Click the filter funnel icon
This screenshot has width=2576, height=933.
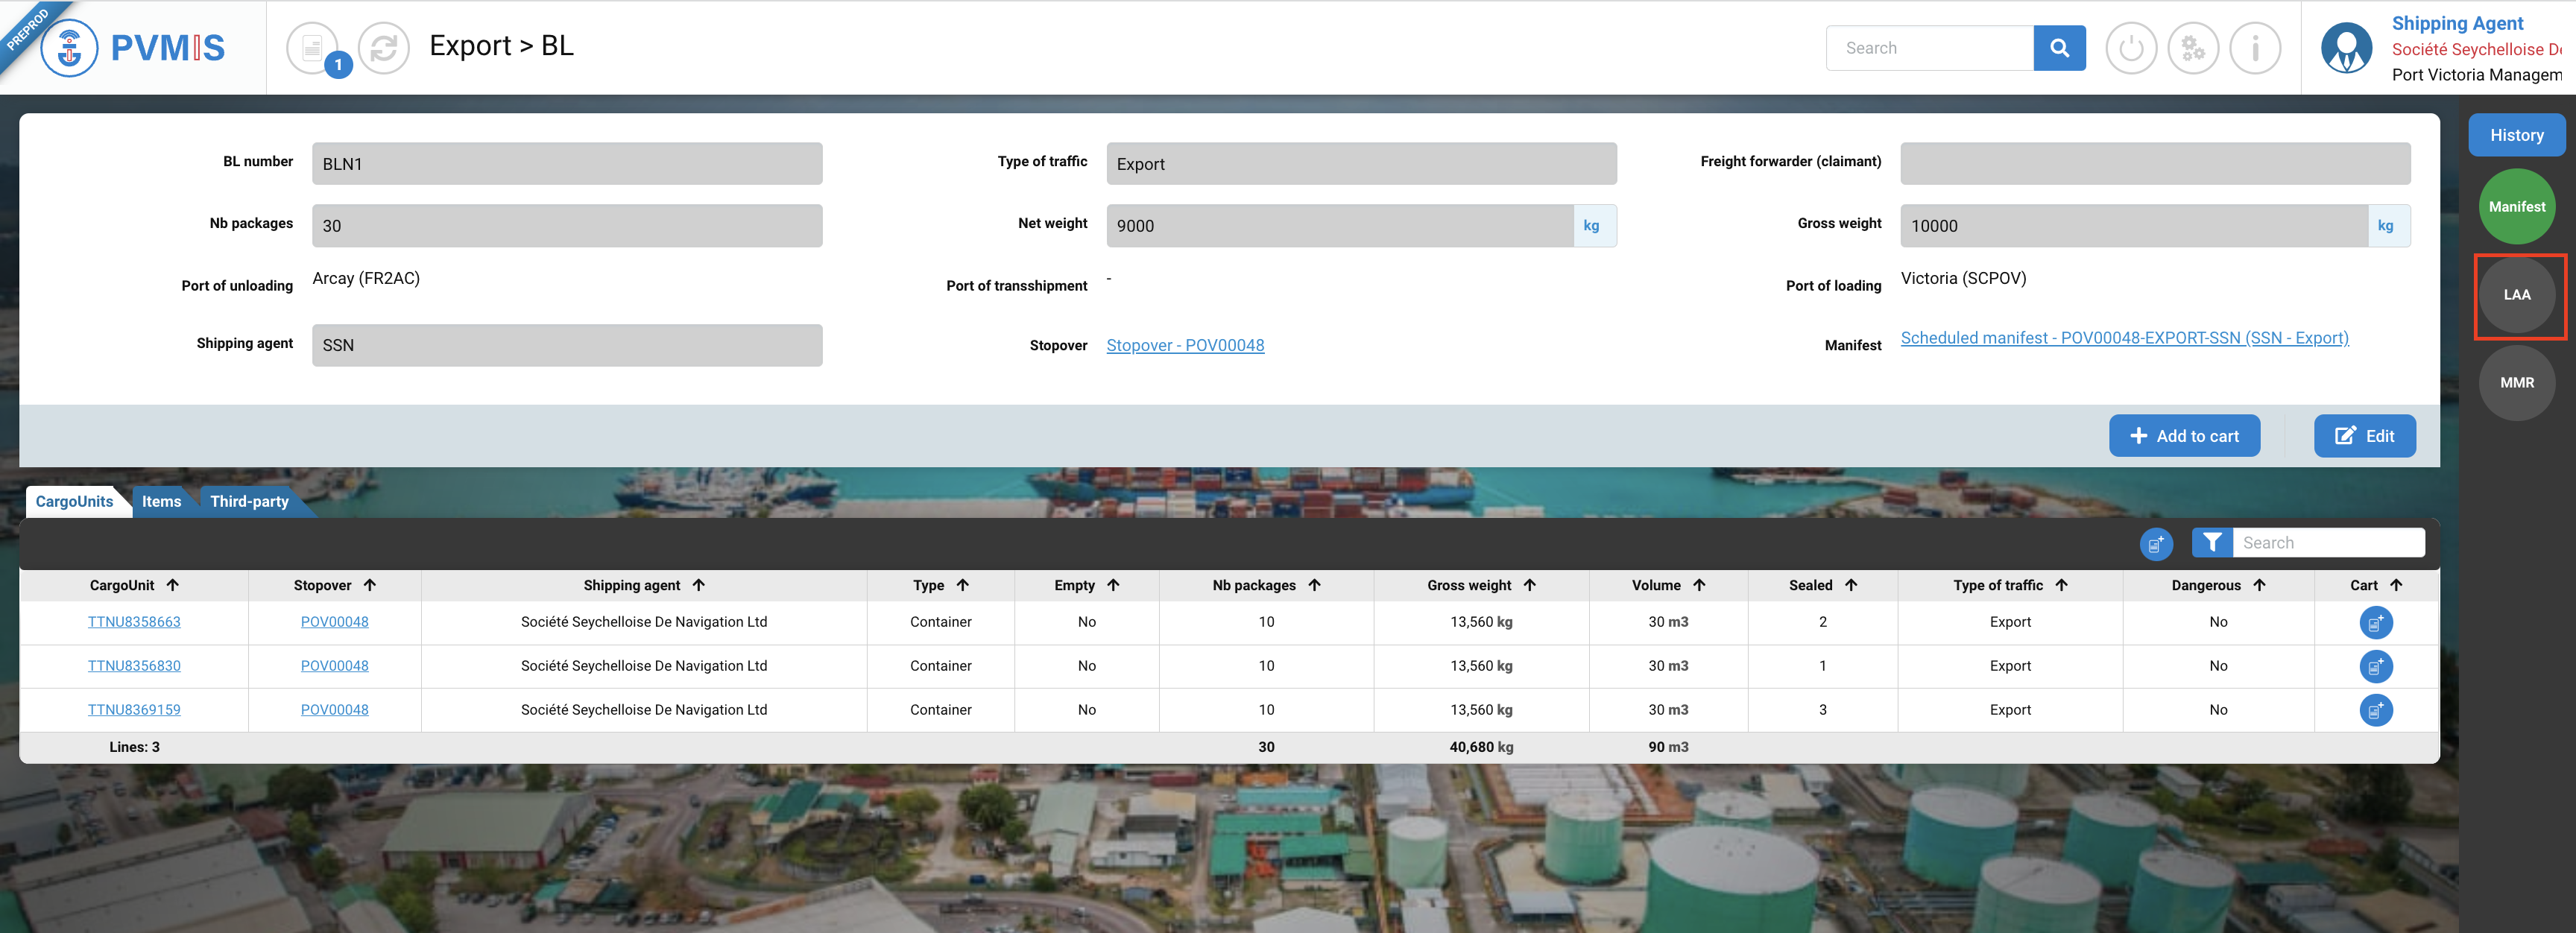(x=2212, y=542)
